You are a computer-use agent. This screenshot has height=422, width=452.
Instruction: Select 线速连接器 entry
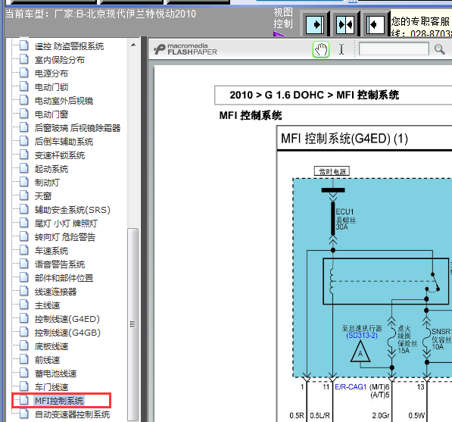pos(55,292)
